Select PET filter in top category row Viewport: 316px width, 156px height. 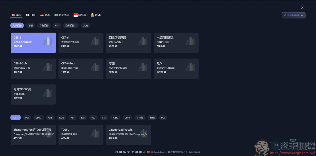(57, 26)
